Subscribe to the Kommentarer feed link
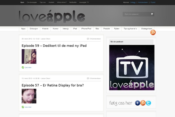This screenshot has width=175, height=117. tap(143, 2)
